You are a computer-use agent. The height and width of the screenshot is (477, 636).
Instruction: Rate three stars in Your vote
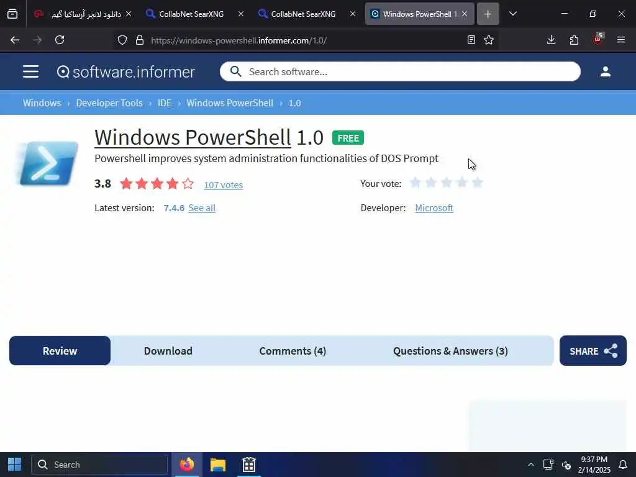[447, 183]
